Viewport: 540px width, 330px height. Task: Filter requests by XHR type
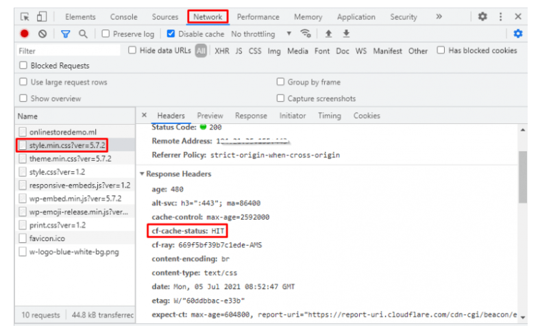click(x=221, y=51)
